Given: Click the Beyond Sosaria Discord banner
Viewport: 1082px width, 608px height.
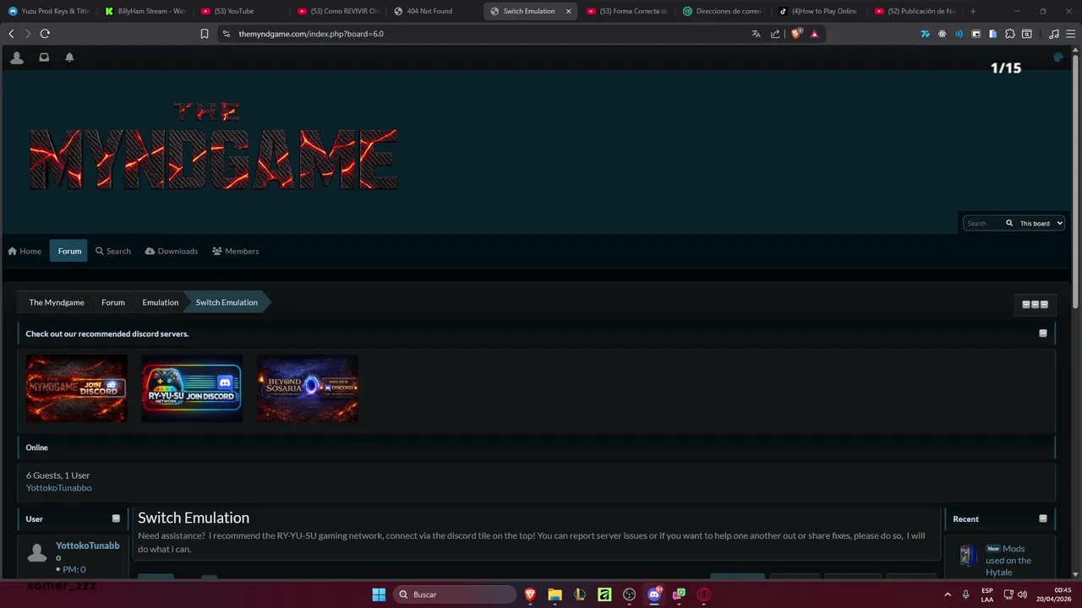Looking at the screenshot, I should (x=308, y=388).
